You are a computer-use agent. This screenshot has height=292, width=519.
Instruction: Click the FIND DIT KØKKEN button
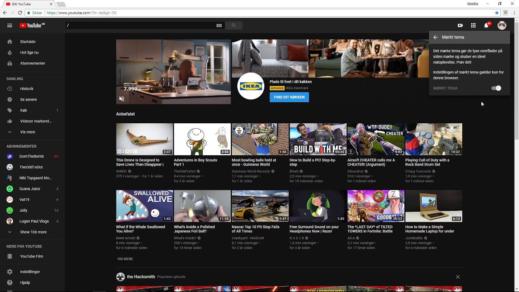289,97
